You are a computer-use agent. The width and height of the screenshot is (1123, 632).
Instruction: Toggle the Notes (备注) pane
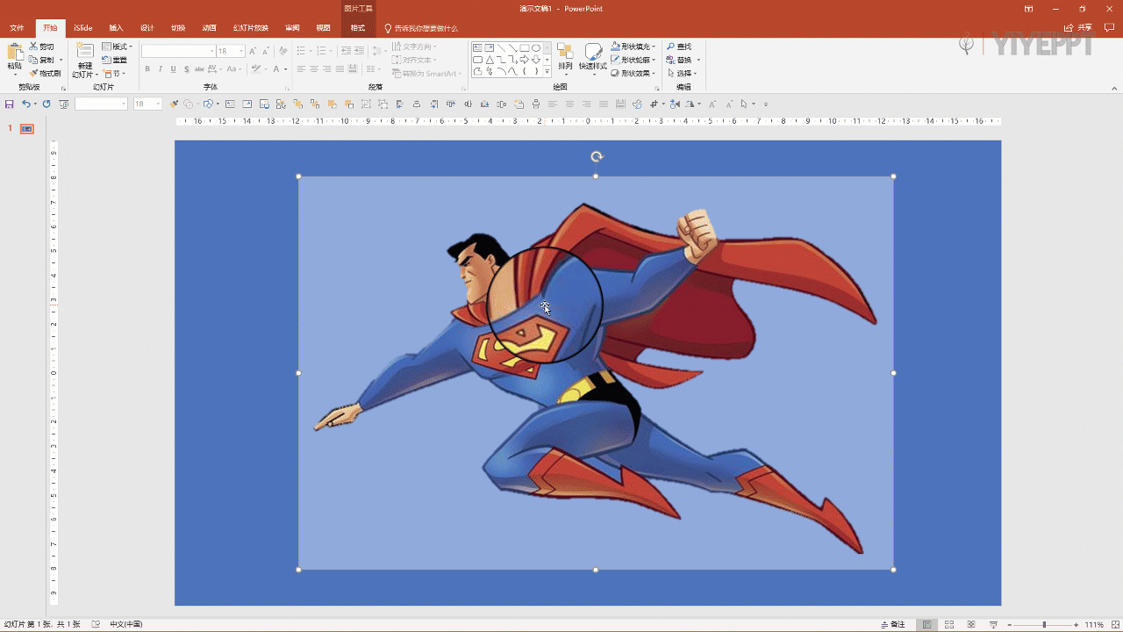click(x=892, y=625)
